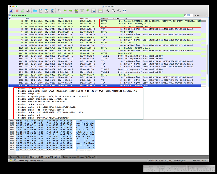Click the Default profile label in status bar

pos(200,161)
